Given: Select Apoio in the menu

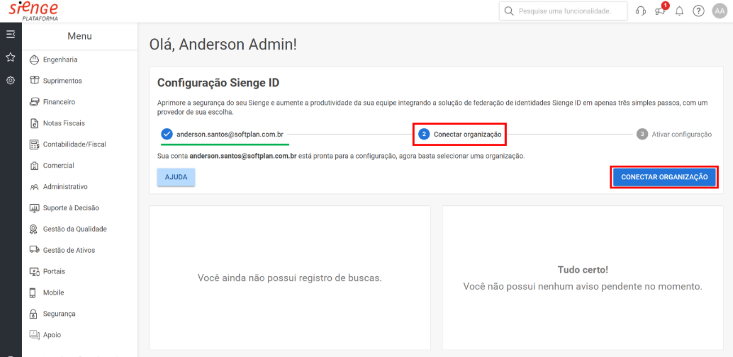Looking at the screenshot, I should click(52, 334).
